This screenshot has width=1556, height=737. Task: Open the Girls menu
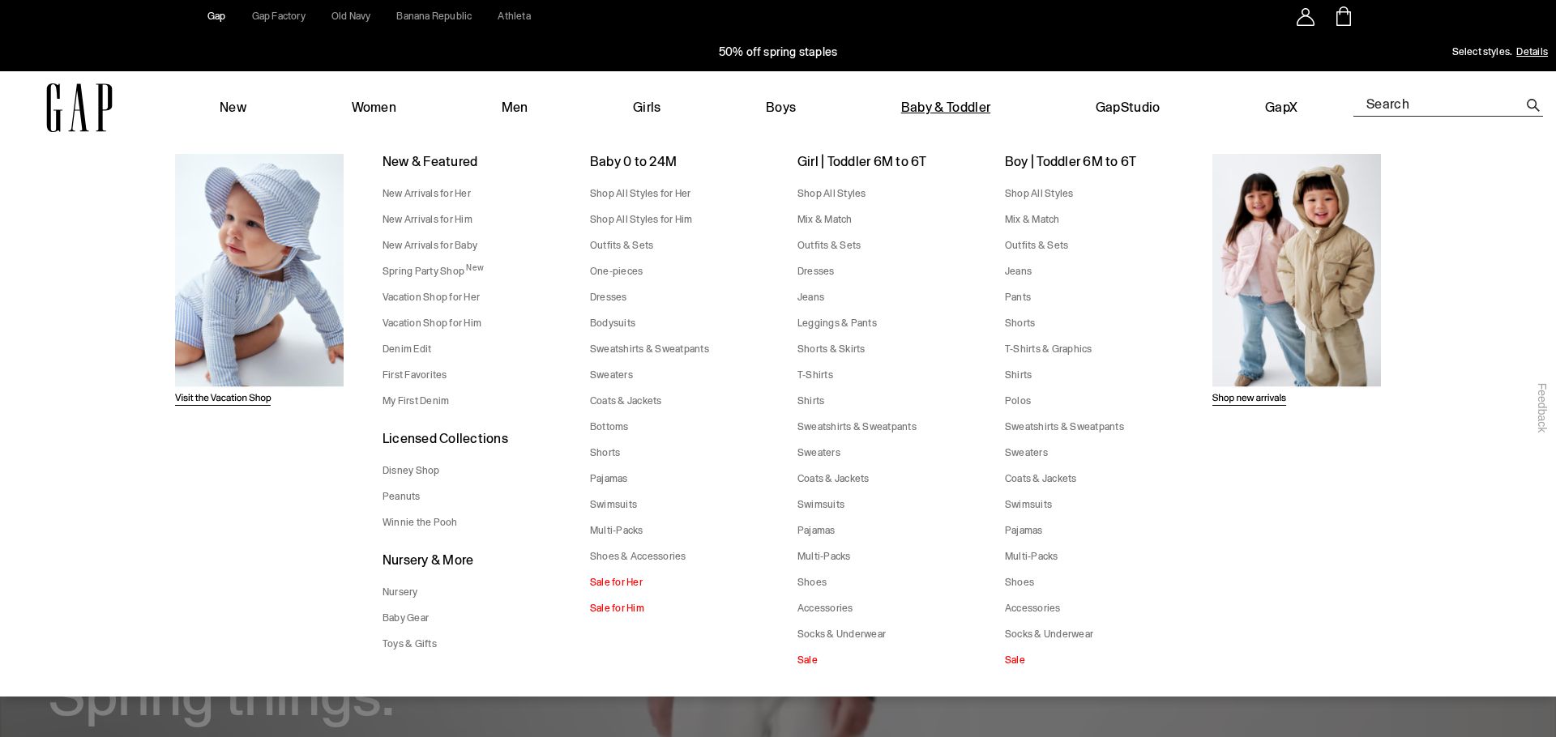(x=647, y=107)
